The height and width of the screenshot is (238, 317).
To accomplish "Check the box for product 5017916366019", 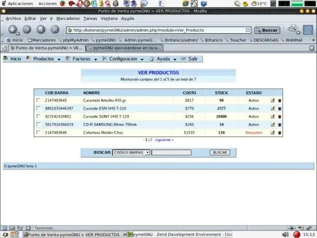I will click(39, 124).
